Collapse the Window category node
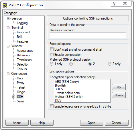 click(8, 46)
